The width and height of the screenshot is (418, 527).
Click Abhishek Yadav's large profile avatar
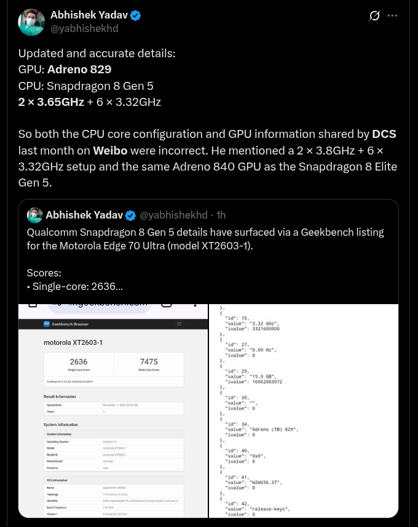coord(31,22)
